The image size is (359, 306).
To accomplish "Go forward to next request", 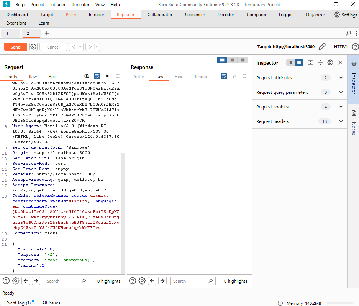I will click(90, 47).
